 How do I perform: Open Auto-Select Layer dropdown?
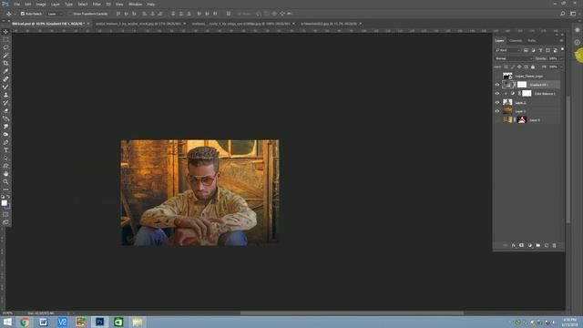pos(55,14)
